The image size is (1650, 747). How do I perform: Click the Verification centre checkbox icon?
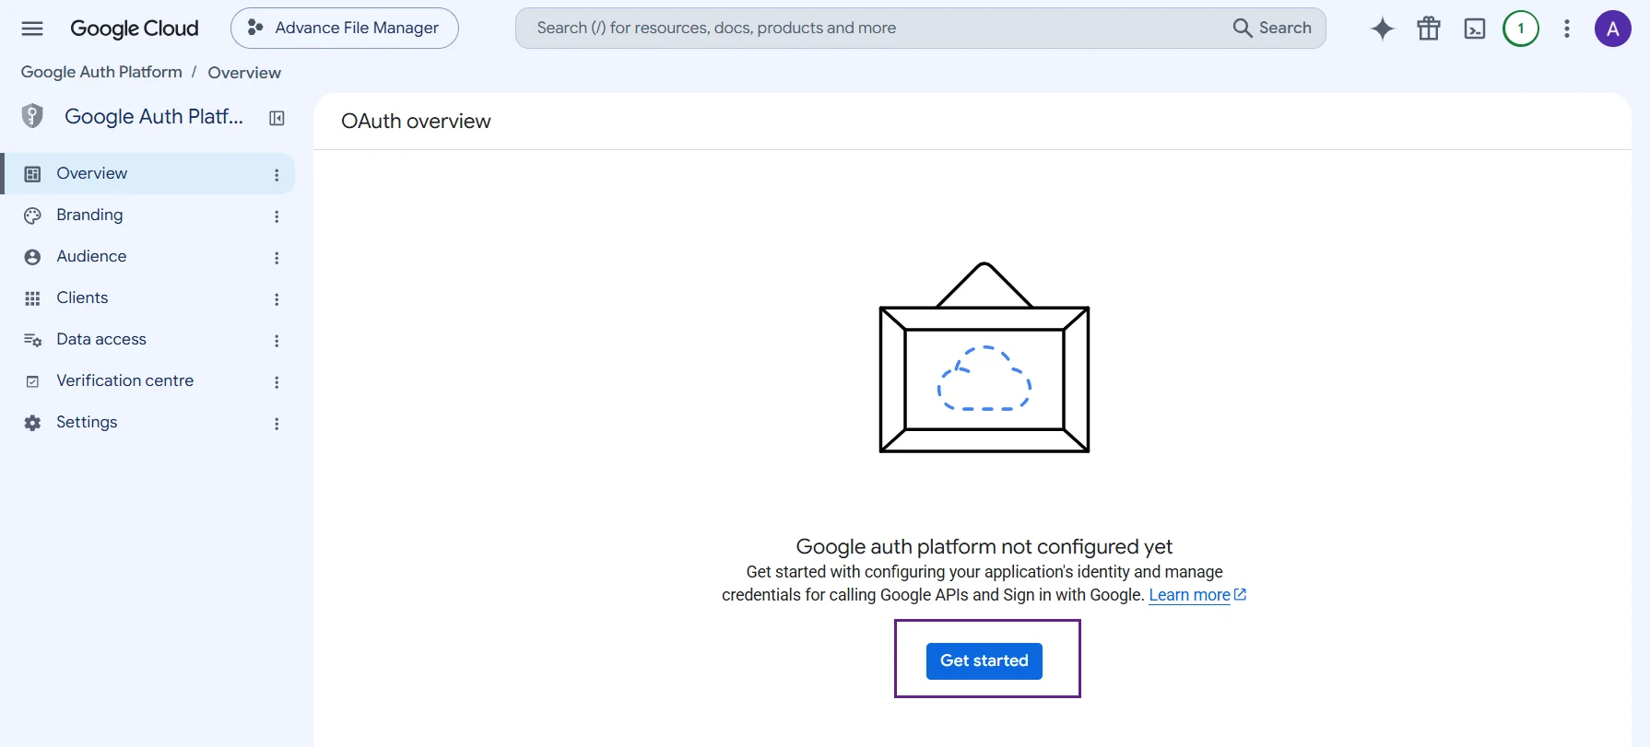point(32,381)
